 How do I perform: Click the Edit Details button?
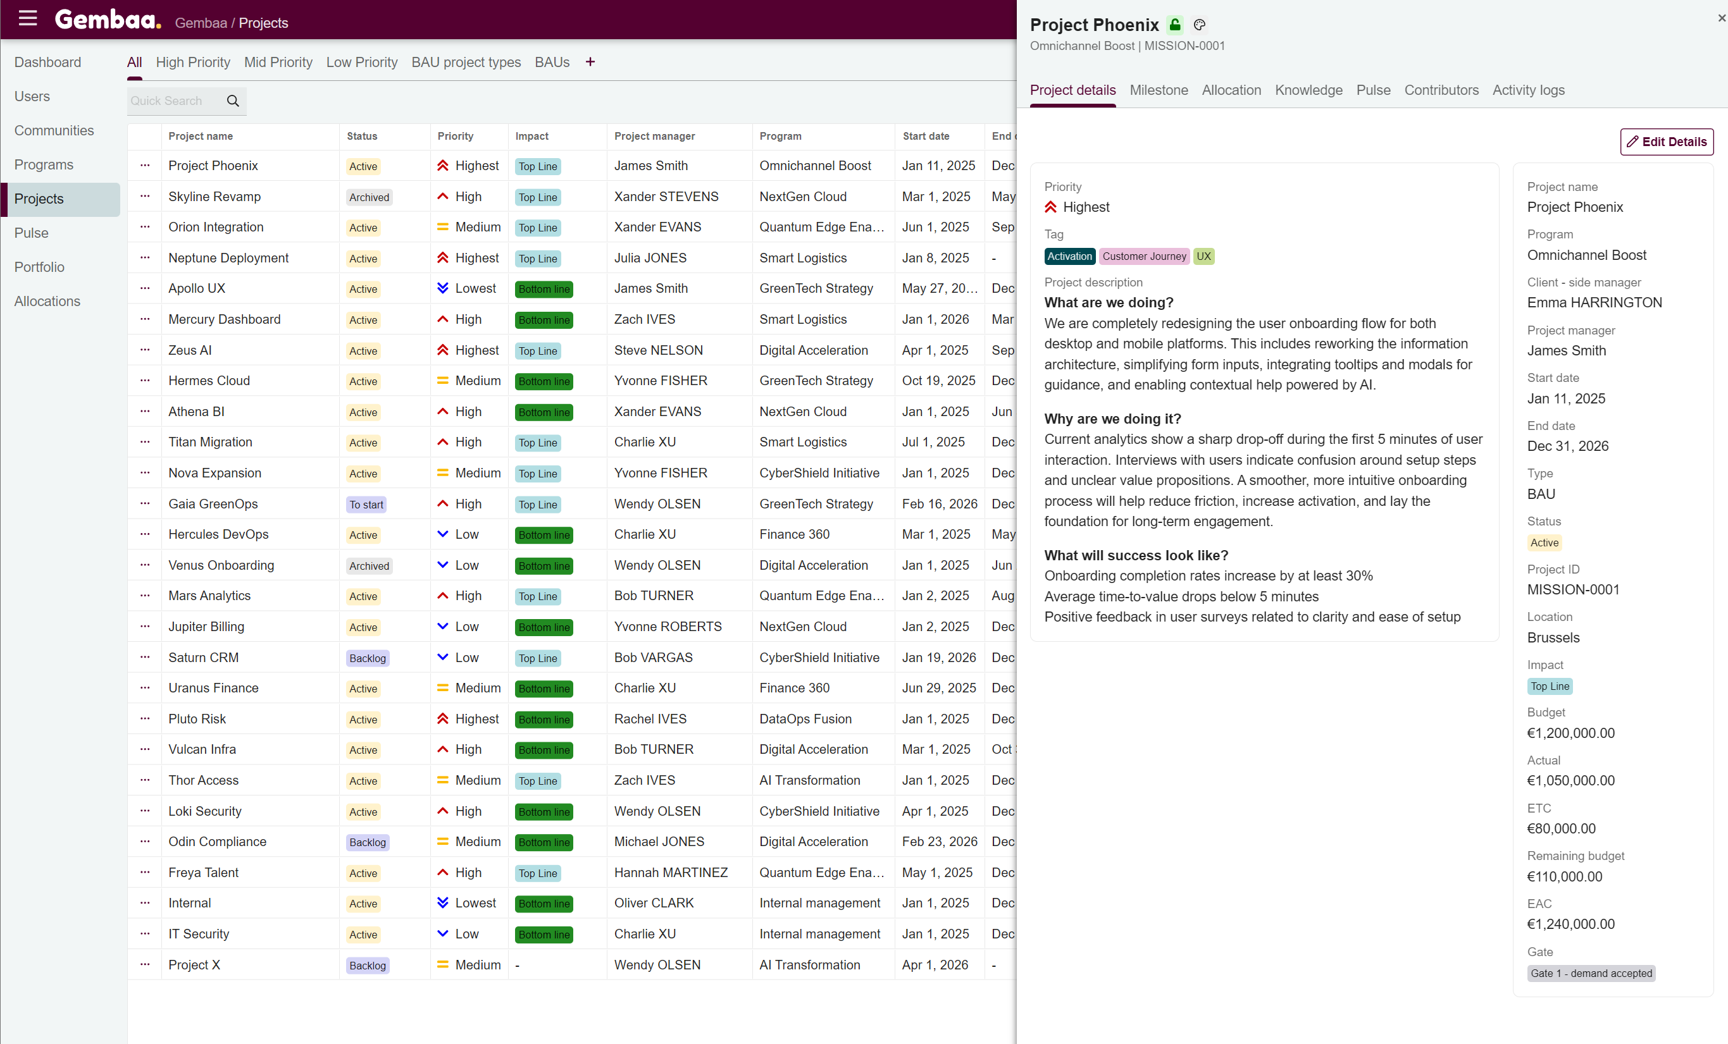pyautogui.click(x=1666, y=142)
